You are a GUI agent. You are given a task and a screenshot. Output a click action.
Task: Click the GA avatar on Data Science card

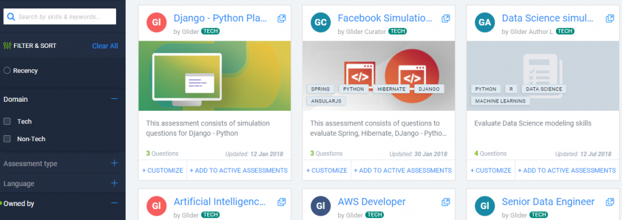coord(485,22)
